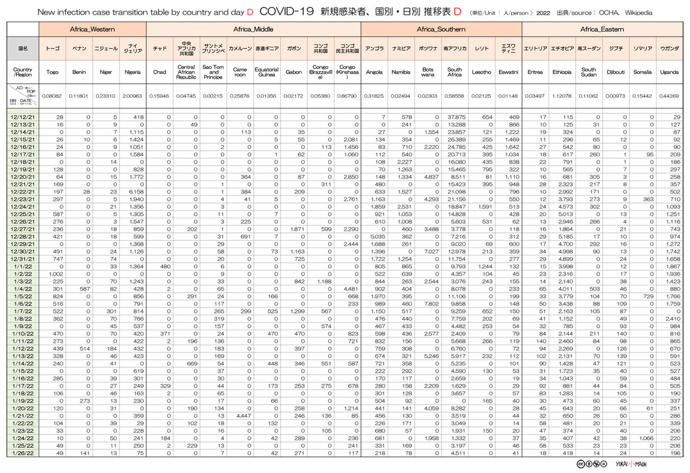Click the Somalia country name cell
This screenshot has width=690, height=473.
click(x=642, y=72)
